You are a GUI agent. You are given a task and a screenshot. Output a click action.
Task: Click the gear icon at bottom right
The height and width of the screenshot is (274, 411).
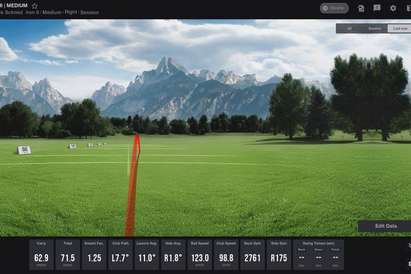point(408,263)
